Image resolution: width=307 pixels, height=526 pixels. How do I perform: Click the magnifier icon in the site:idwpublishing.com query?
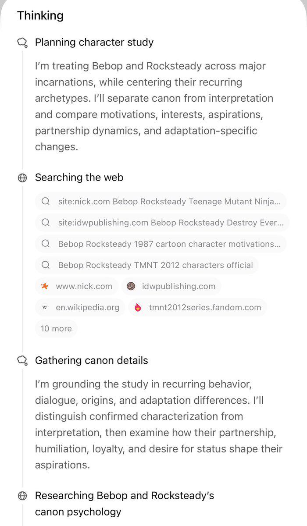coord(46,223)
